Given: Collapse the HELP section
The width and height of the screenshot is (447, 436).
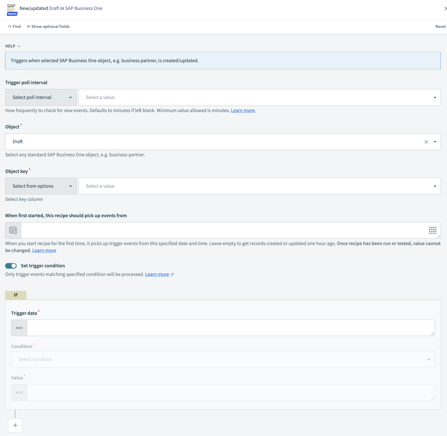Looking at the screenshot, I should pyautogui.click(x=19, y=46).
